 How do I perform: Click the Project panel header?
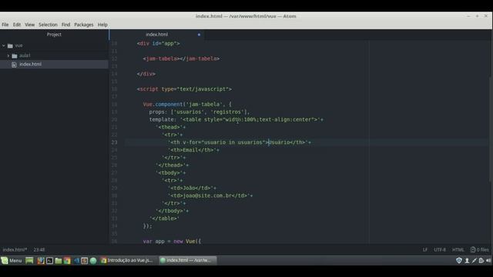[x=54, y=35]
